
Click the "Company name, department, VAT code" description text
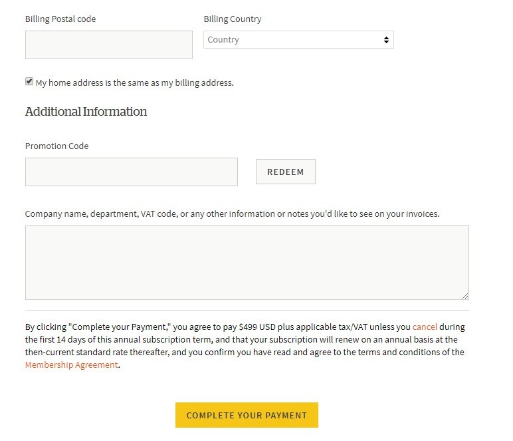(232, 214)
